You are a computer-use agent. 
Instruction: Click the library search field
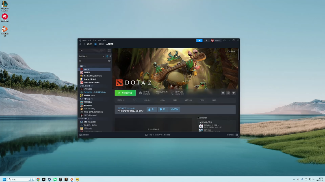[x=93, y=61]
